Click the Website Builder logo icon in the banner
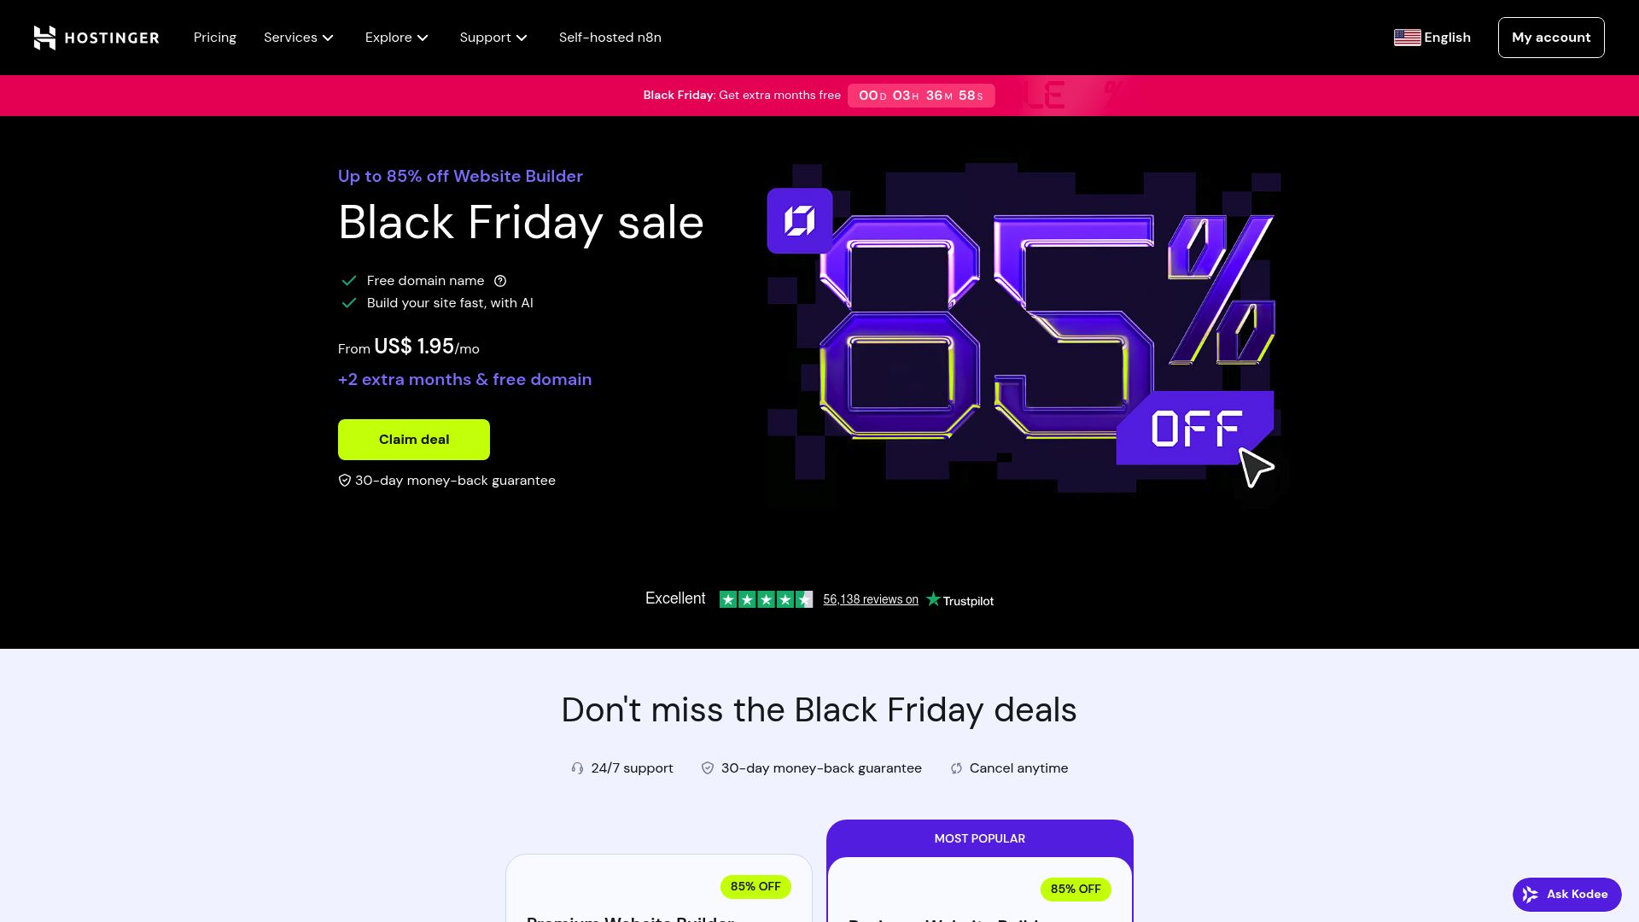This screenshot has height=922, width=1639. pyautogui.click(x=800, y=221)
